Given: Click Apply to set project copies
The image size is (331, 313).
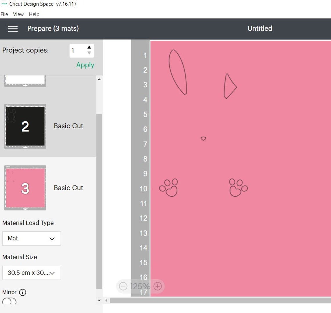Looking at the screenshot, I should click(85, 65).
